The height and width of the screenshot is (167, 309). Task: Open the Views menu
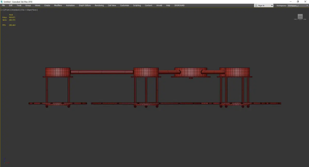pos(38,5)
